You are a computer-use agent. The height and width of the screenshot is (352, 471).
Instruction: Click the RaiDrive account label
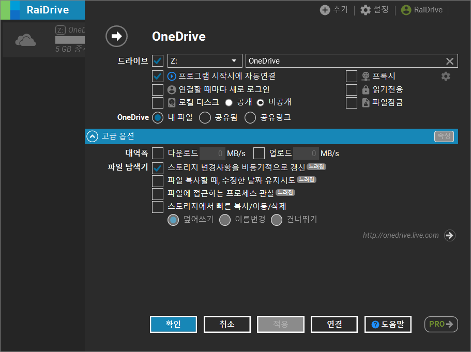(428, 10)
